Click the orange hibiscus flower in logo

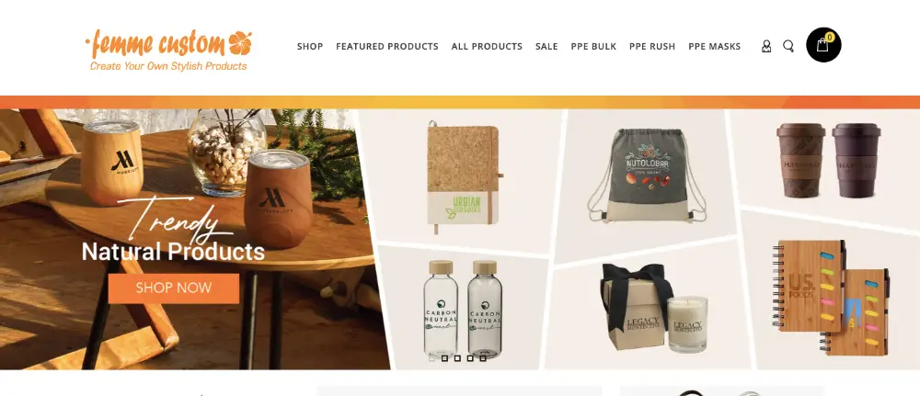(x=240, y=42)
